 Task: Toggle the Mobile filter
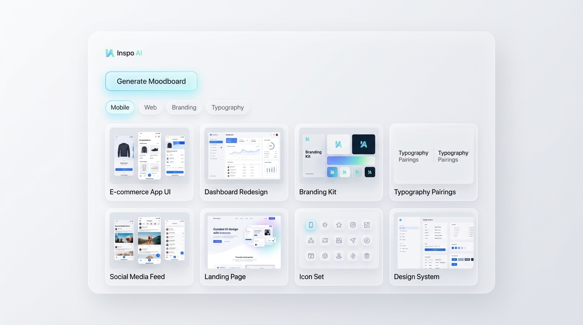coord(119,107)
